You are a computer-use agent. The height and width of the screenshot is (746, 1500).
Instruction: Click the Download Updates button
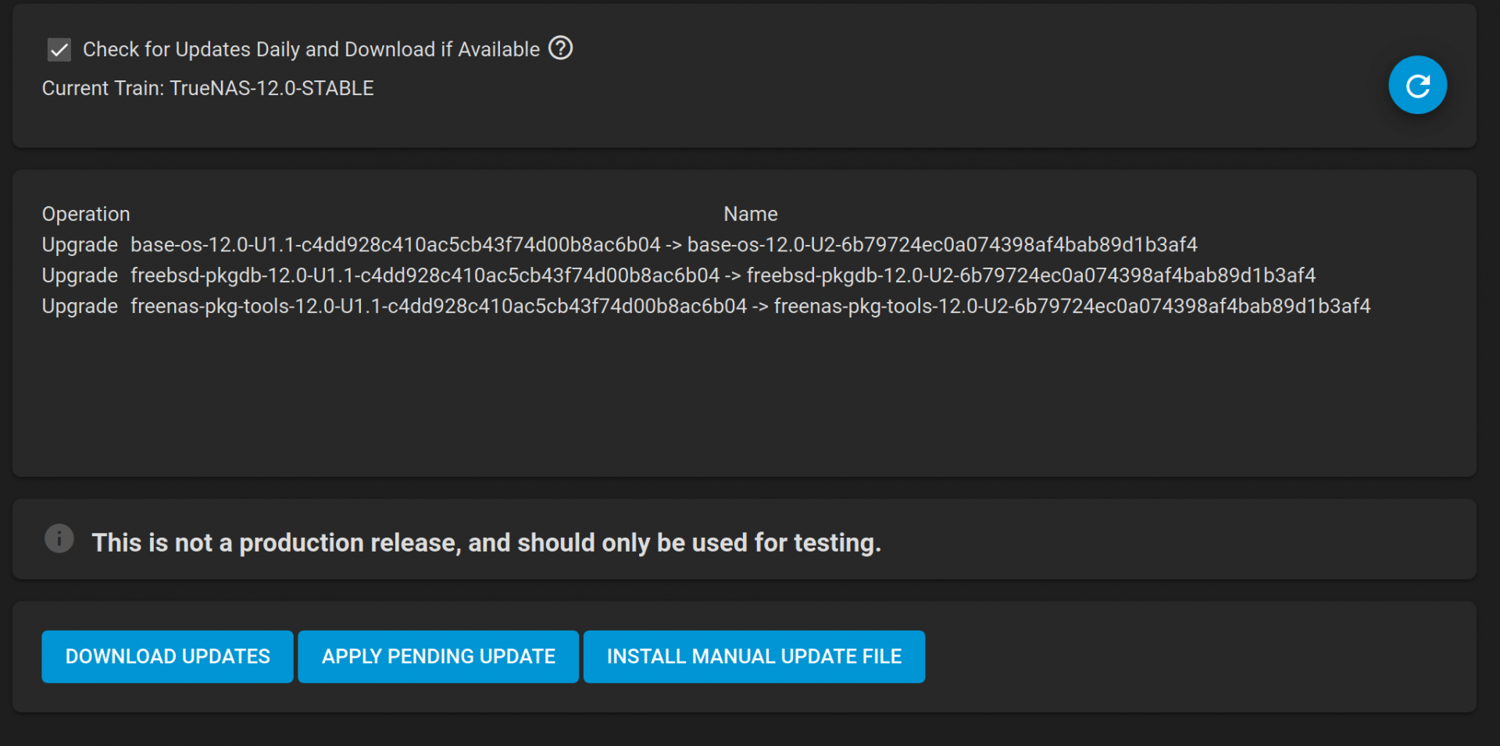pyautogui.click(x=167, y=656)
